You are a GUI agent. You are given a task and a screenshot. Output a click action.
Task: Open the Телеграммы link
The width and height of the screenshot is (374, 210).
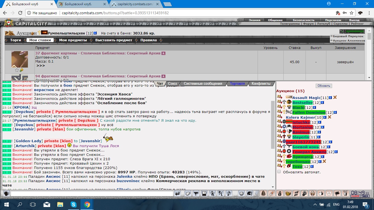tap(290, 24)
